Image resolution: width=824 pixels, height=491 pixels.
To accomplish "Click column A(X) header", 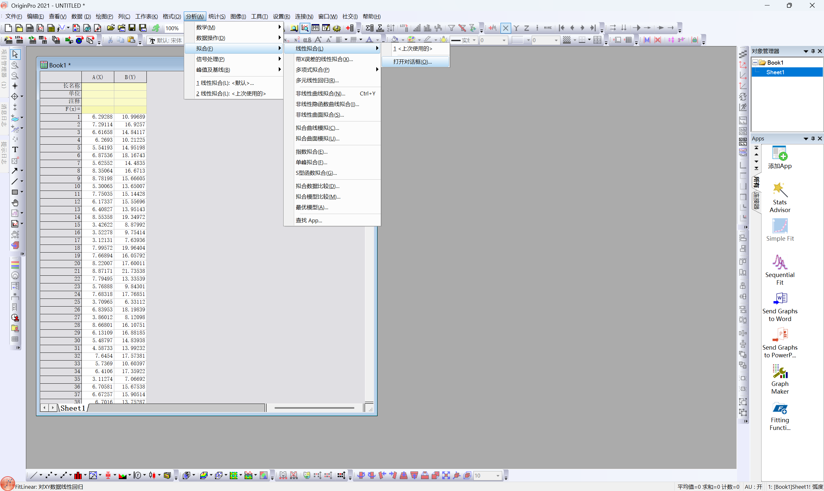I will pos(98,77).
